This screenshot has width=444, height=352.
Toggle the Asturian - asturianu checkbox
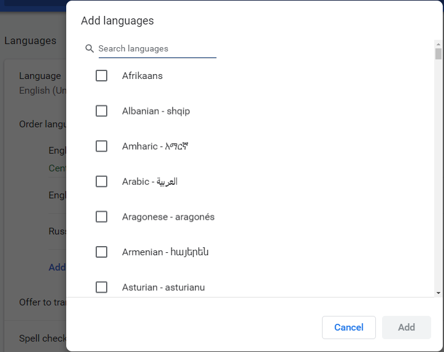coord(101,287)
